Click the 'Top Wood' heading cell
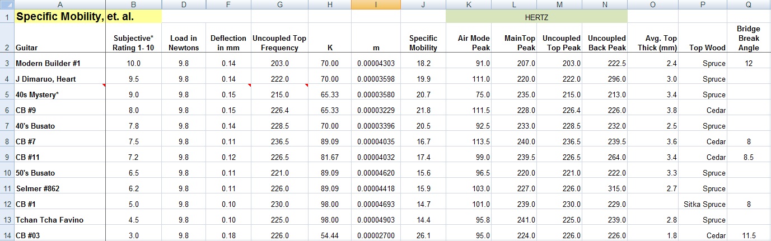Screen dimensions: 771x241 [703, 39]
